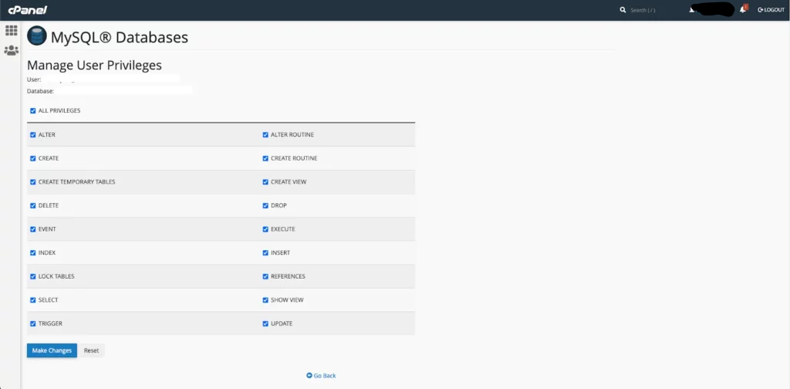Screen dimensions: 790x389
Task: Toggle the EVENT checkbox
Action: pyautogui.click(x=32, y=229)
